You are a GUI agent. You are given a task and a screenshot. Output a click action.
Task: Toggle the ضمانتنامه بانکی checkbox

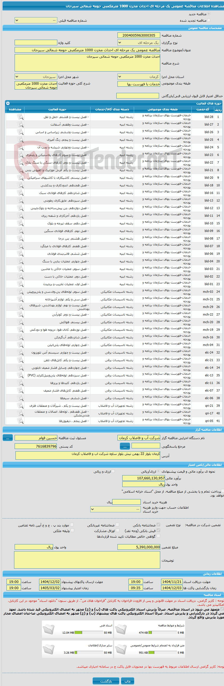159,525
